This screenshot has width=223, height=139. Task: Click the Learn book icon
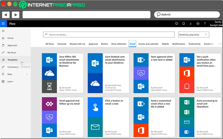pos(3,81)
